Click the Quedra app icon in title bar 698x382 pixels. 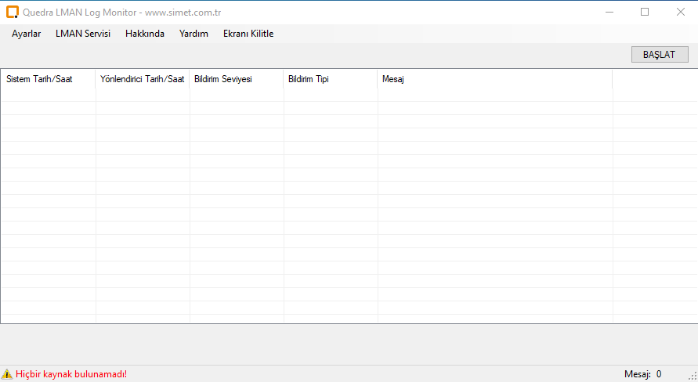pos(12,12)
